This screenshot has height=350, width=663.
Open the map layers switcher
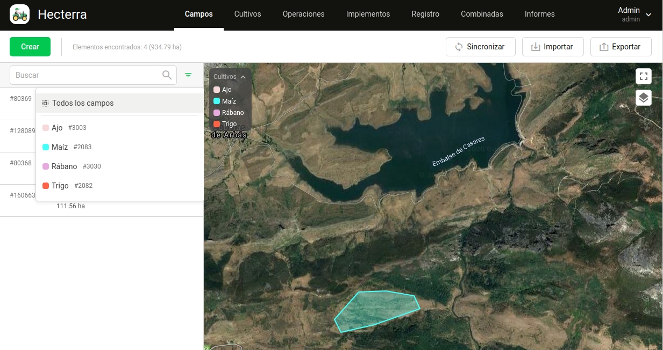[643, 98]
